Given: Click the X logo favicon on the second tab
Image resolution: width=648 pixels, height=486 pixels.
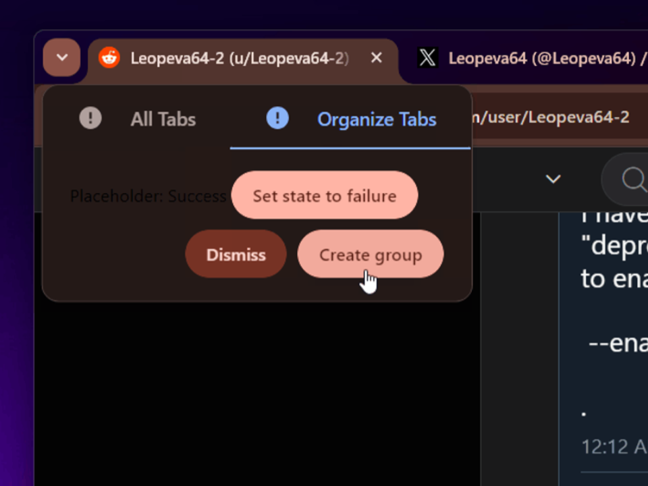Looking at the screenshot, I should pyautogui.click(x=428, y=57).
